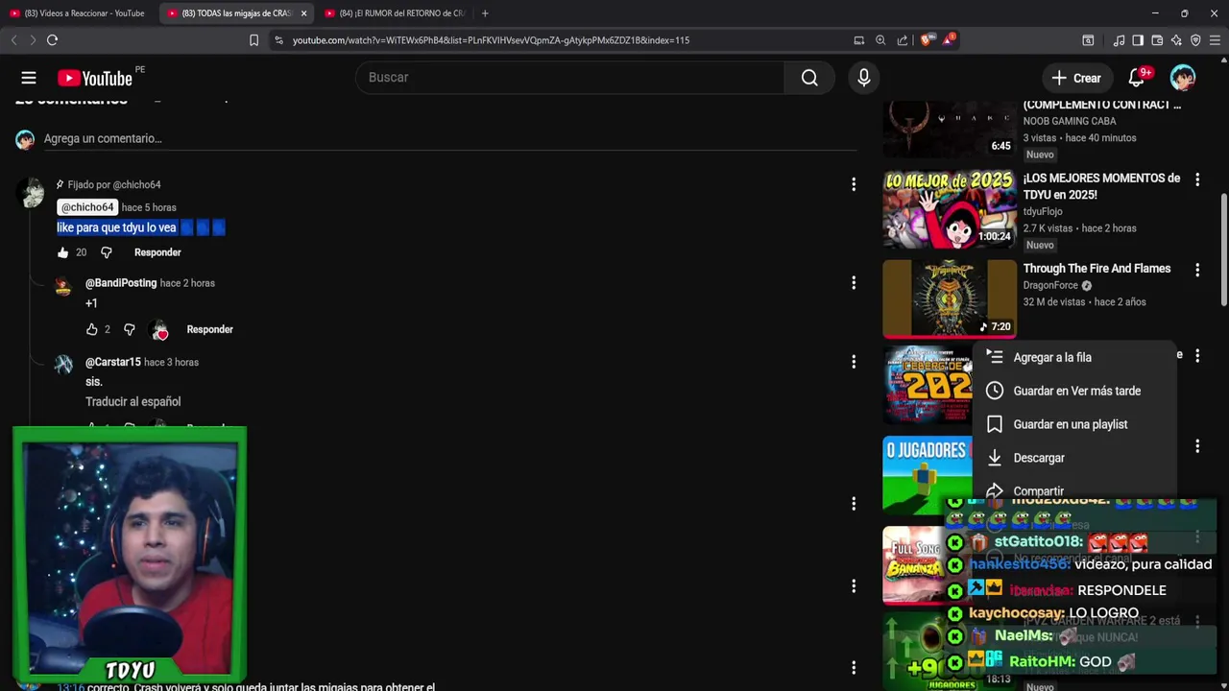The height and width of the screenshot is (691, 1229).
Task: Click Traducir al español link
Action: coord(133,402)
